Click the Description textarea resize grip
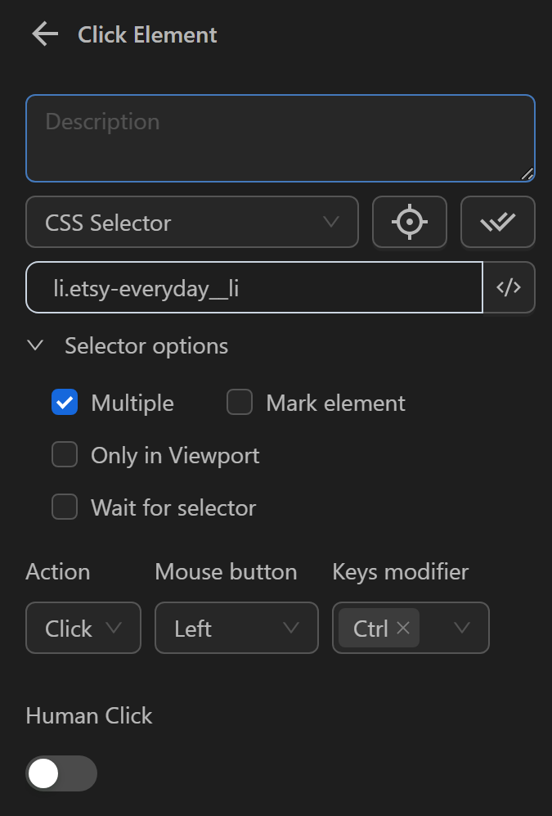The image size is (552, 816). (527, 173)
